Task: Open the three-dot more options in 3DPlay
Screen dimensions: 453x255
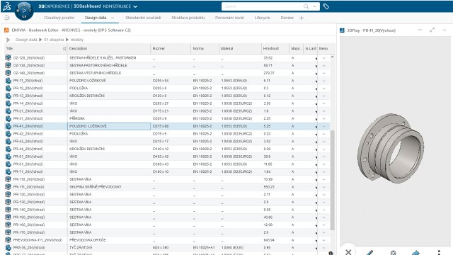Action: pos(439,252)
